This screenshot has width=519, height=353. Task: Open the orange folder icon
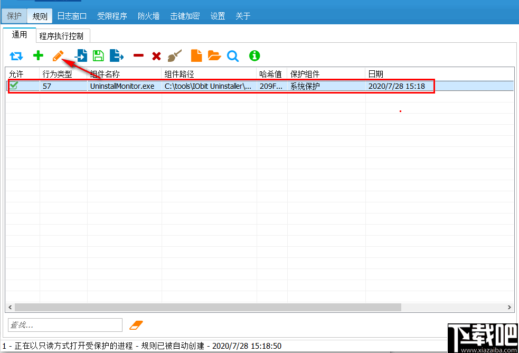(213, 55)
